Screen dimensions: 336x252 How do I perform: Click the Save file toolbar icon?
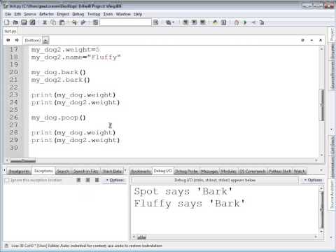pyautogui.click(x=24, y=22)
